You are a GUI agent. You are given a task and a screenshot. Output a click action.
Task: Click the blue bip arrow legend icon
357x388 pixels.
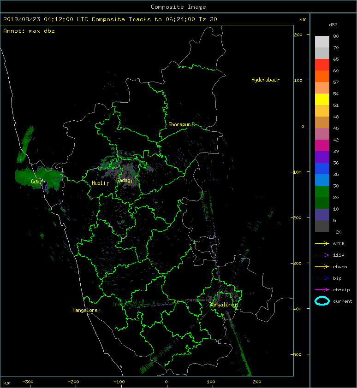click(x=322, y=278)
